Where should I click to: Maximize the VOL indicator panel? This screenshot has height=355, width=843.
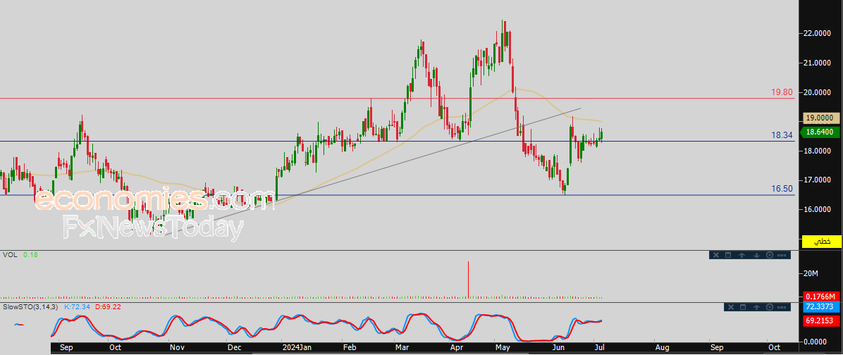point(729,255)
